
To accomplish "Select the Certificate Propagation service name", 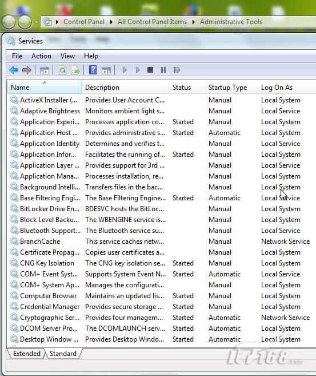I will pos(50,252).
